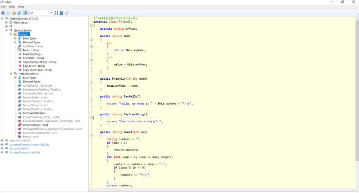Select 'ConversationTextBox : TextBox' in tree
Image resolution: width=359 pixels, height=193 pixels.
pos(42,90)
